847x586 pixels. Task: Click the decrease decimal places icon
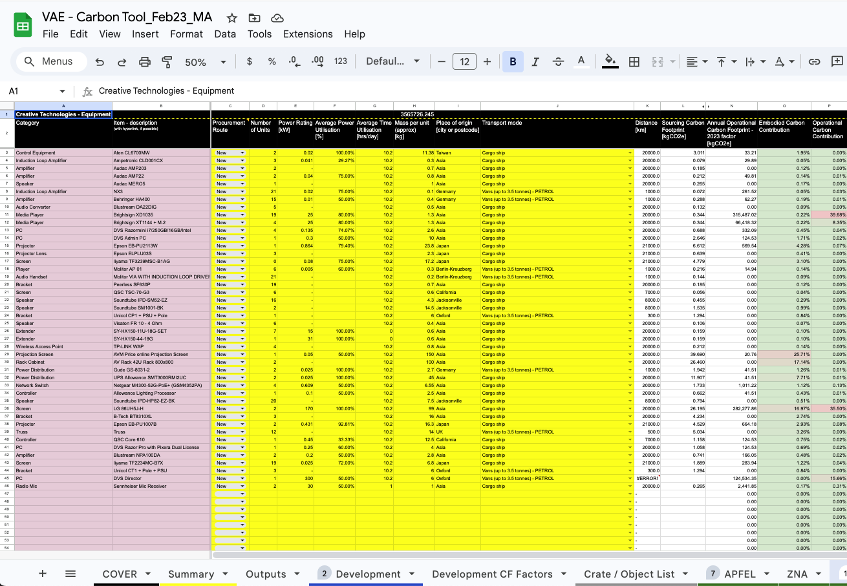pos(294,61)
